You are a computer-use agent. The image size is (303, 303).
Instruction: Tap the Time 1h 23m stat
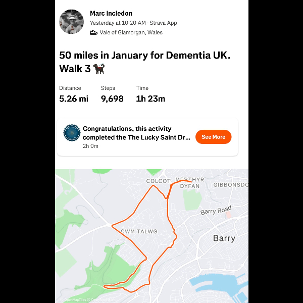pos(150,94)
